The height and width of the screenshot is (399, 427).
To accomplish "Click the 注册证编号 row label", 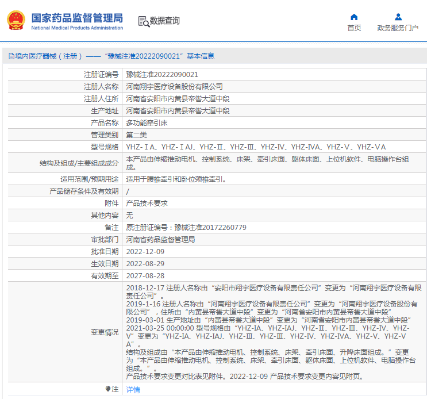I will point(101,75).
